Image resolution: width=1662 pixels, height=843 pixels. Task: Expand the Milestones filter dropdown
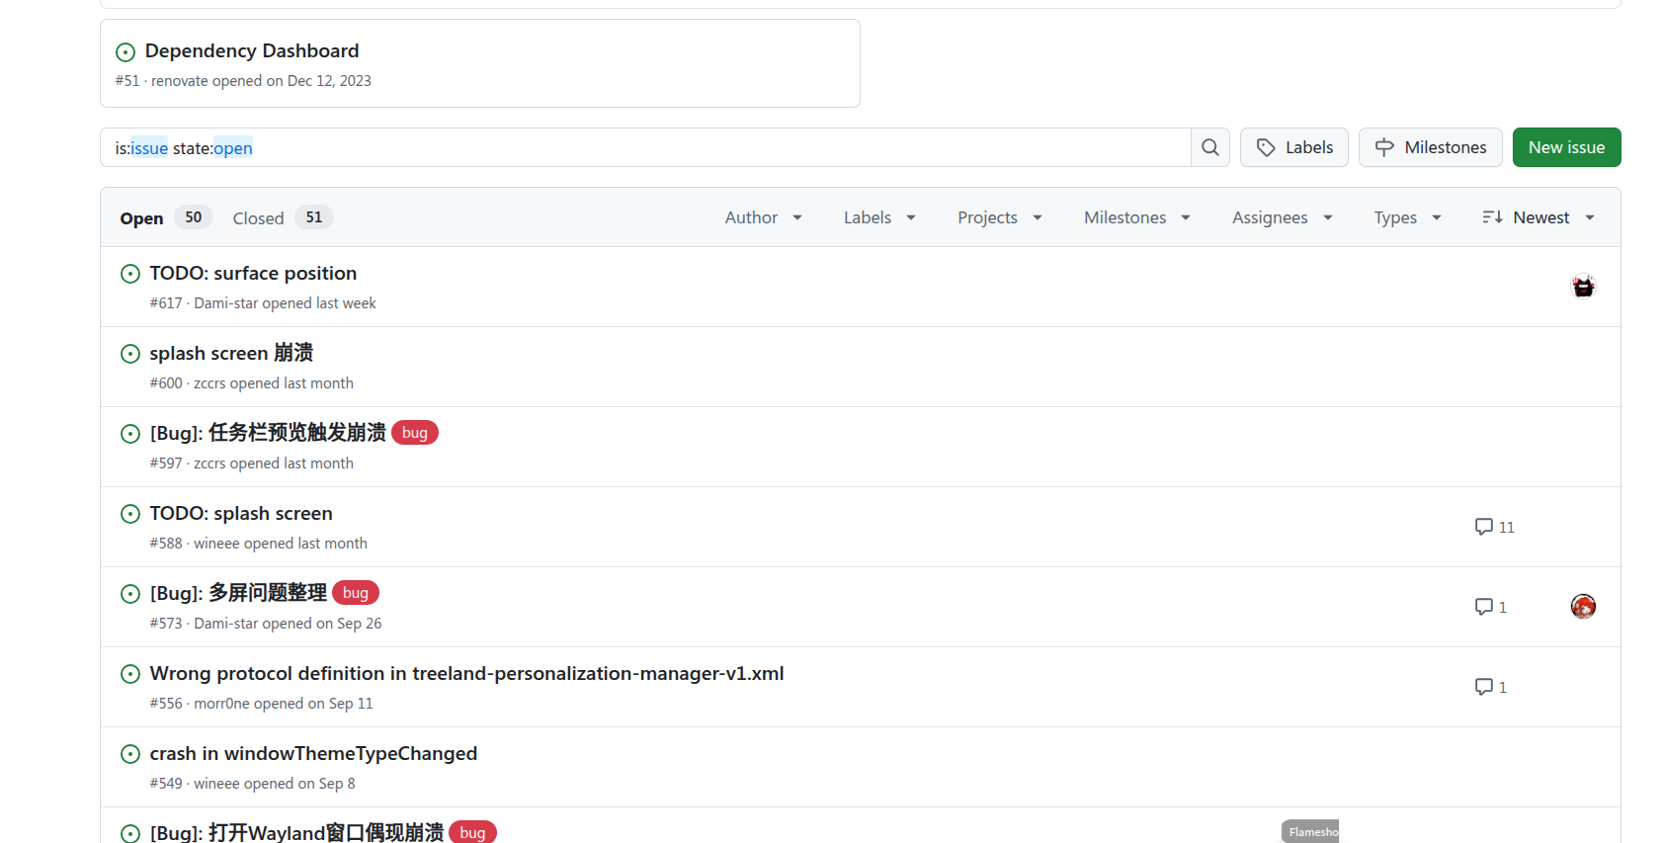[x=1137, y=217]
